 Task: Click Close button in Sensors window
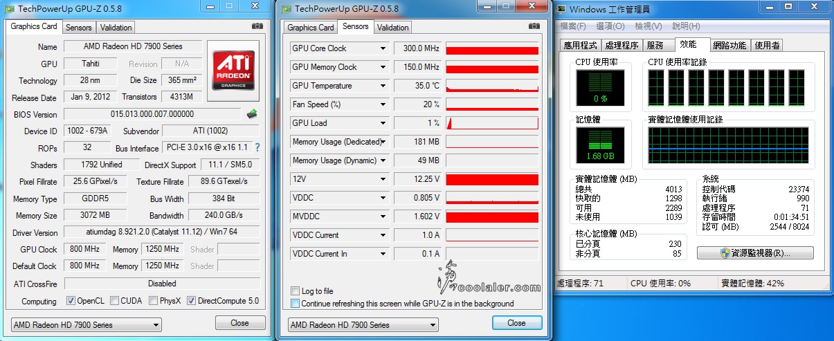pos(517,323)
